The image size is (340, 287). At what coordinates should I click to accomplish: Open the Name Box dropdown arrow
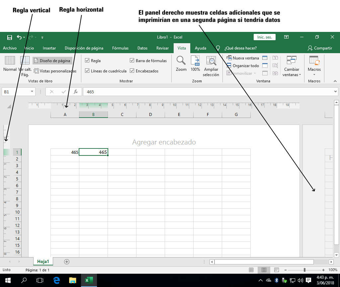point(32,91)
